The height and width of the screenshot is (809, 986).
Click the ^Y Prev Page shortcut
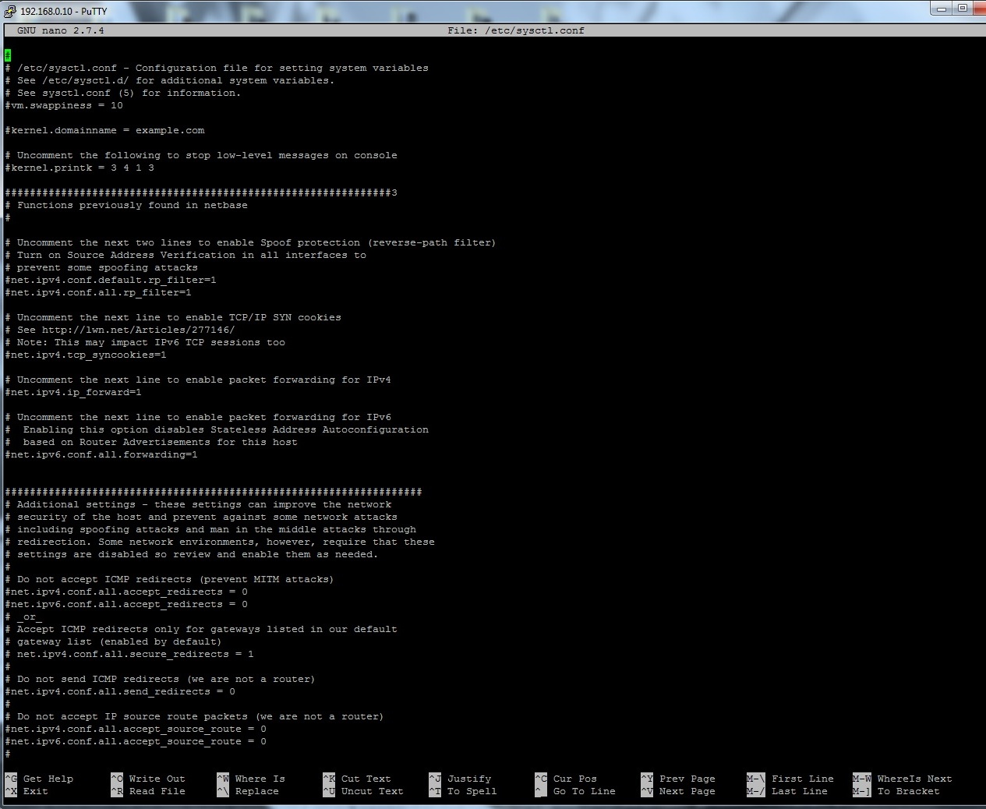tap(678, 779)
